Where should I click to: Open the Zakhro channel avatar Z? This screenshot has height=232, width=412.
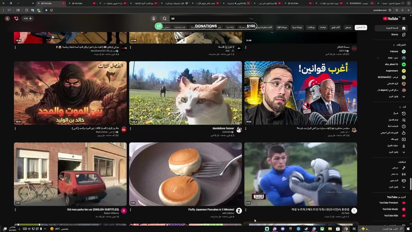click(x=239, y=211)
